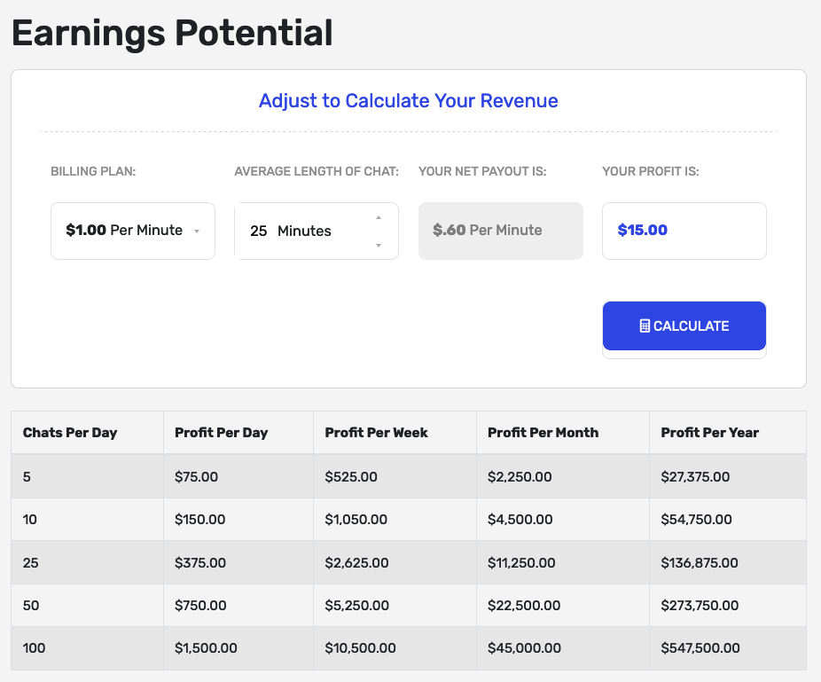Viewport: 821px width, 682px height.
Task: Click the 100 chats per day cell
Action: click(87, 648)
